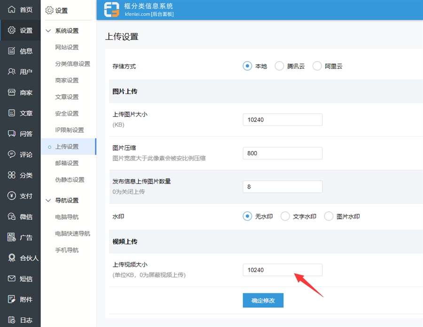Click the home icon in the sidebar

click(x=12, y=9)
